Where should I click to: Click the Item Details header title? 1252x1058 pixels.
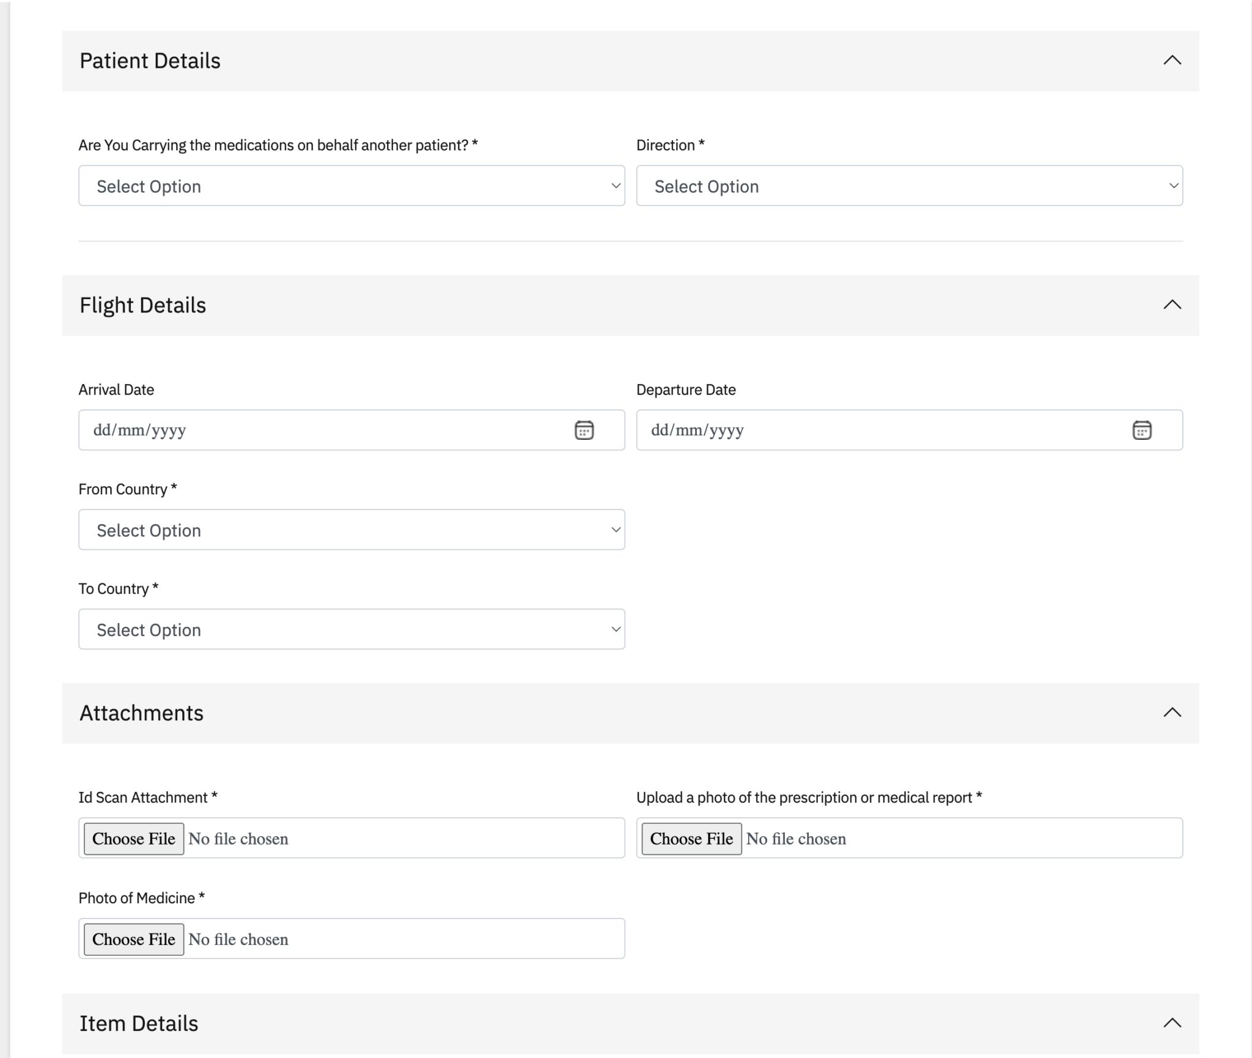pyautogui.click(x=139, y=1024)
